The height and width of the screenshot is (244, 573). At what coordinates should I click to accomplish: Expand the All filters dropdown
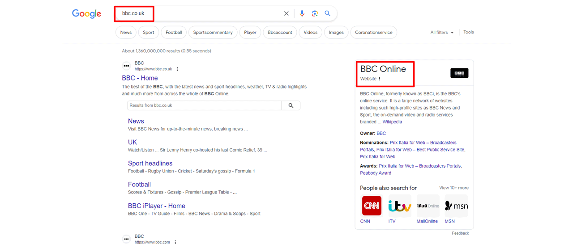[442, 33]
